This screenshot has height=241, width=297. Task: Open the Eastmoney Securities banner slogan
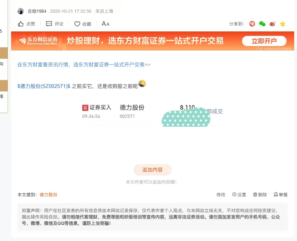(145, 41)
